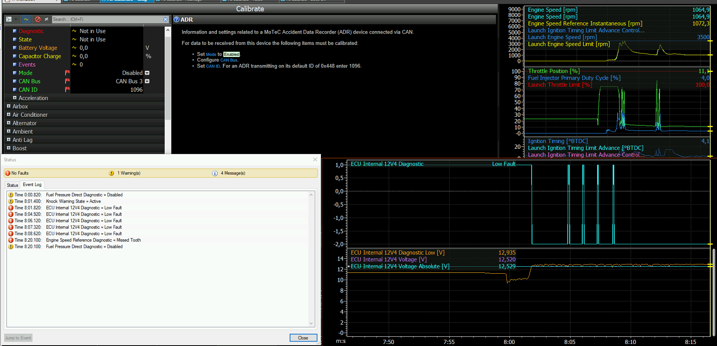This screenshot has width=717, height=346.
Task: Click the Jump to Event button
Action: [x=18, y=338]
